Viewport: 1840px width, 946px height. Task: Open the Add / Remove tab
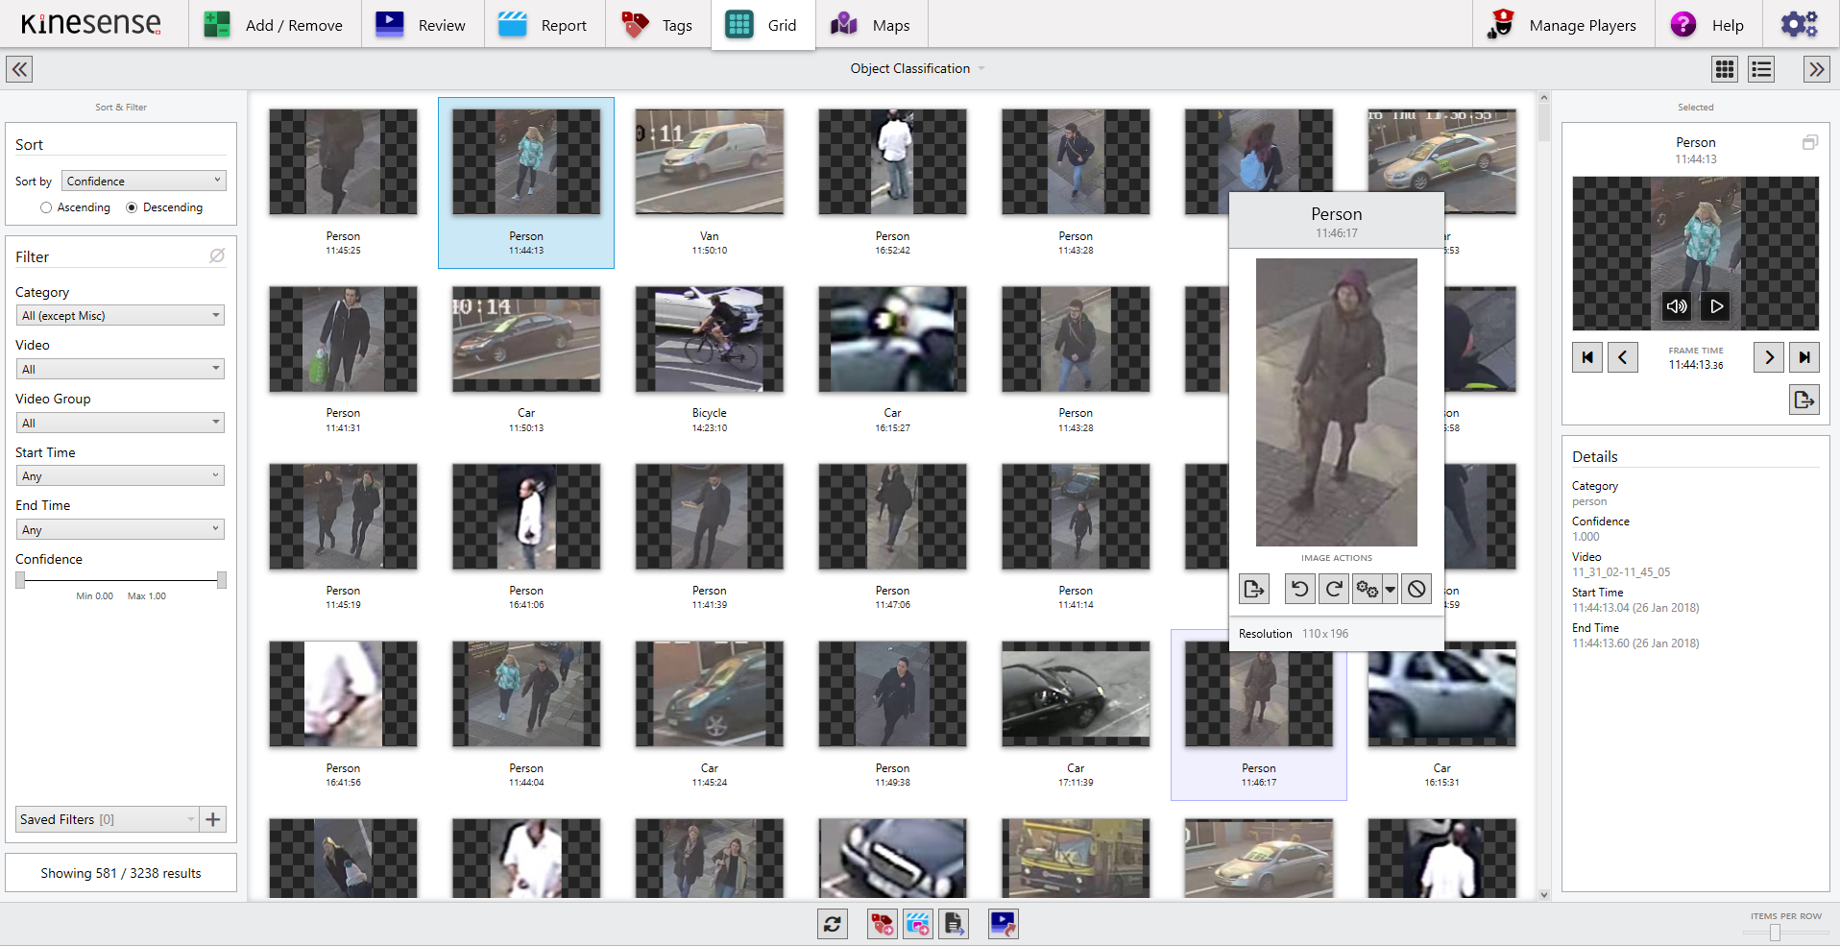coord(275,25)
